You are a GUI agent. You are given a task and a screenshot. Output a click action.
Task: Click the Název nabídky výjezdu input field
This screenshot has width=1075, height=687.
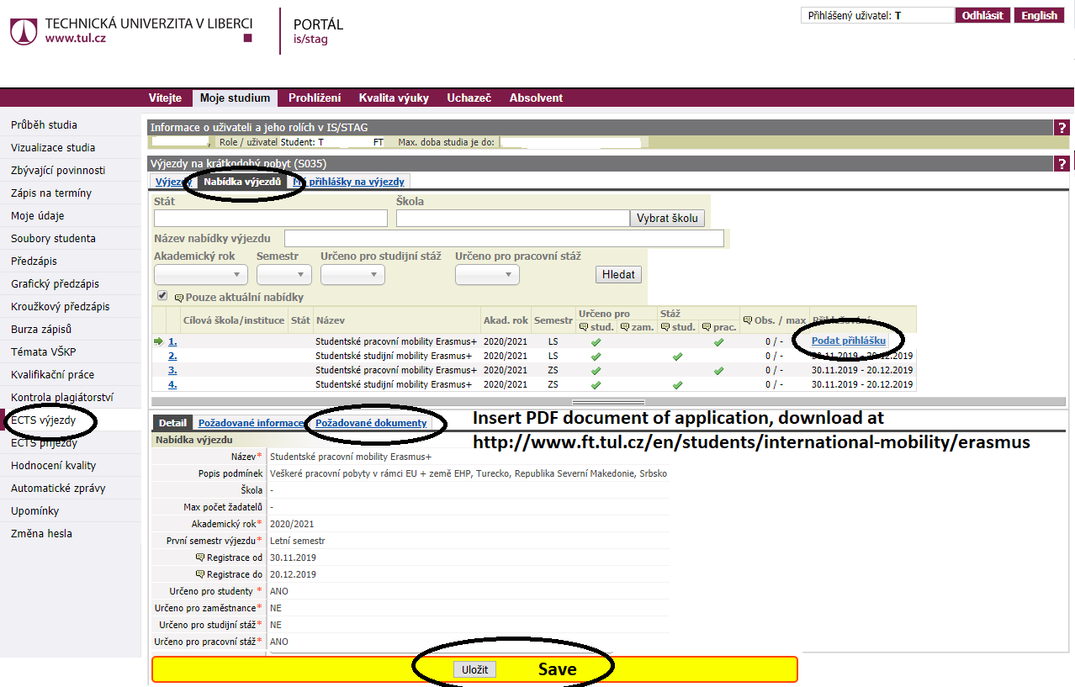pos(504,239)
